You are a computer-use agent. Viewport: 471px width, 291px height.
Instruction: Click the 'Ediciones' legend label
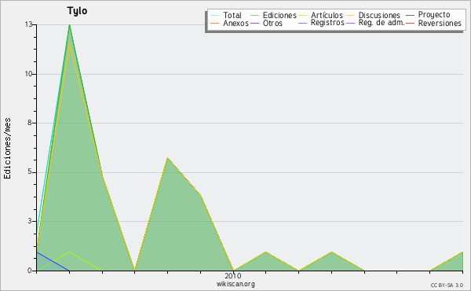click(279, 15)
